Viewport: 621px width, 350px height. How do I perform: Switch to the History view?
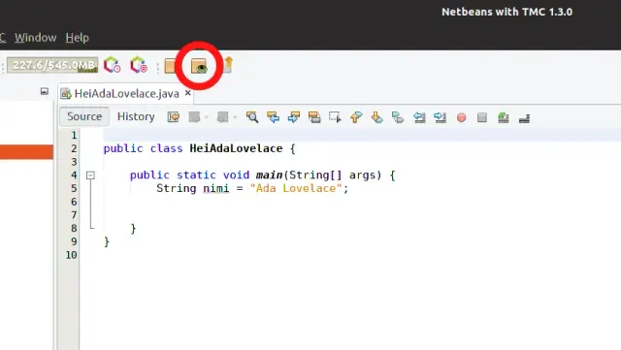[136, 116]
